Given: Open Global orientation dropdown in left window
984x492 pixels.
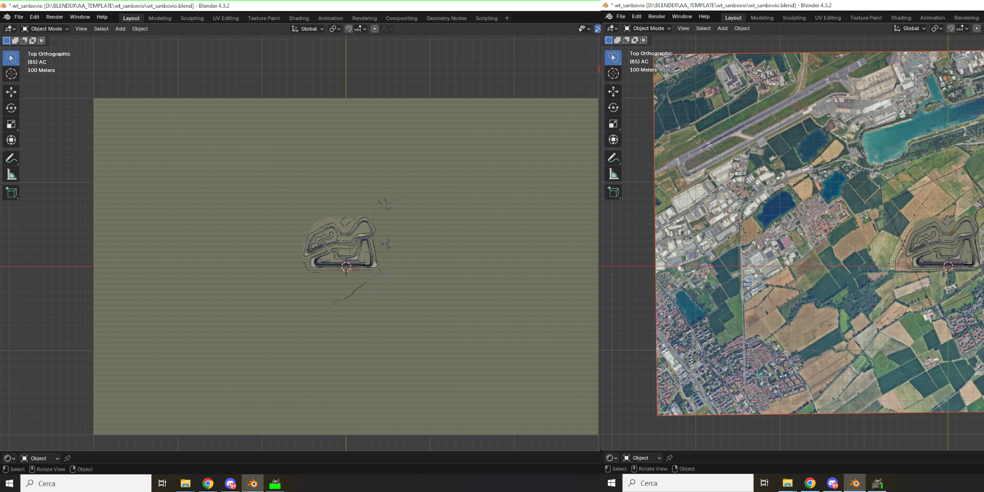Looking at the screenshot, I should (x=307, y=29).
